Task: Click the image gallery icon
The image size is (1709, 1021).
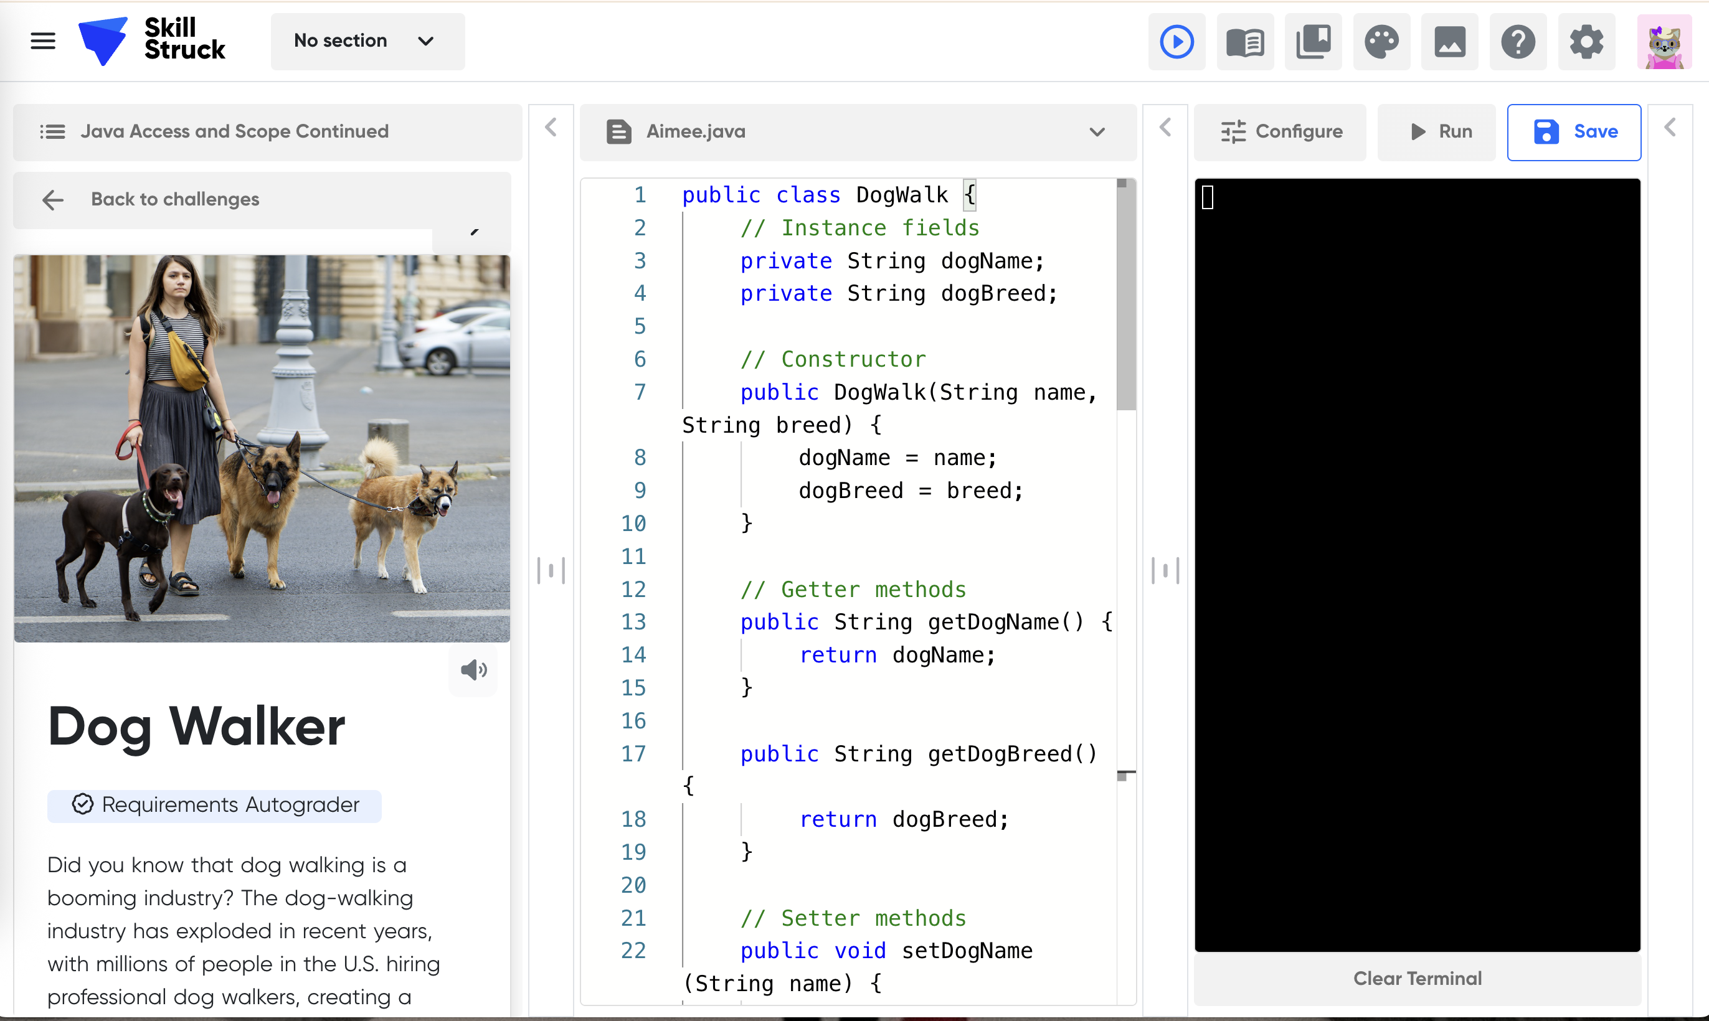Action: click(1449, 42)
